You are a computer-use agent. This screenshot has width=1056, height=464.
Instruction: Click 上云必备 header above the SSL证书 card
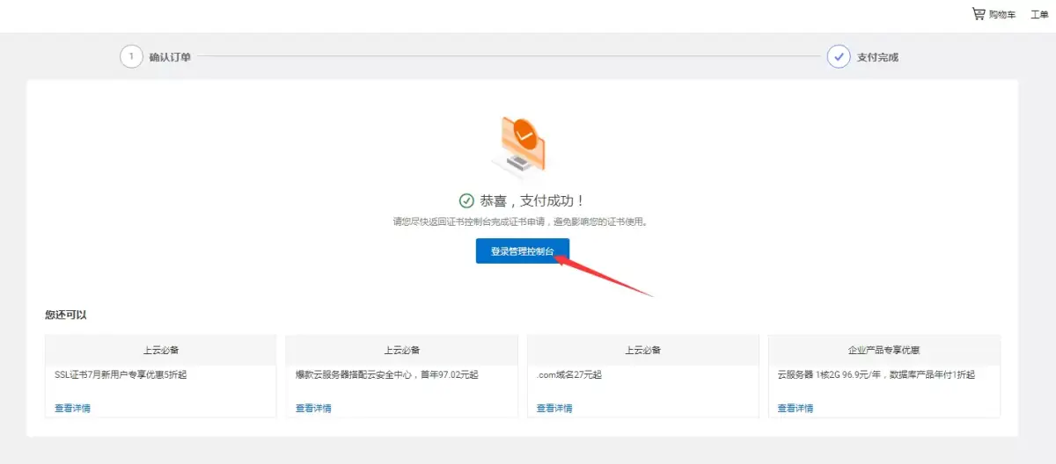[x=161, y=350]
